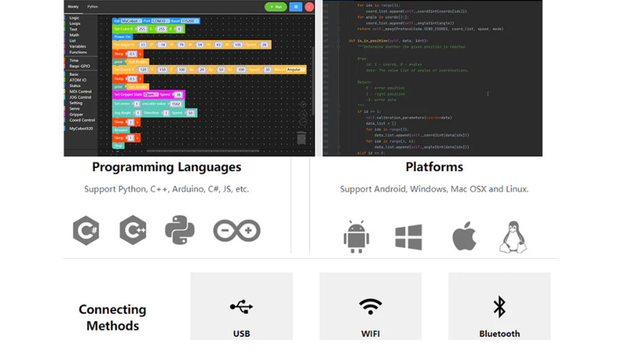The image size is (621, 350).
Task: Click the "Programming Languages" heading
Action: pos(166,167)
